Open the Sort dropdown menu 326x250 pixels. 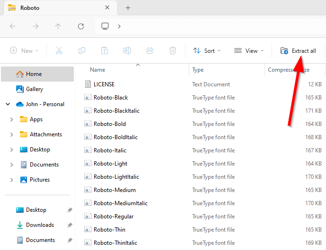[207, 50]
